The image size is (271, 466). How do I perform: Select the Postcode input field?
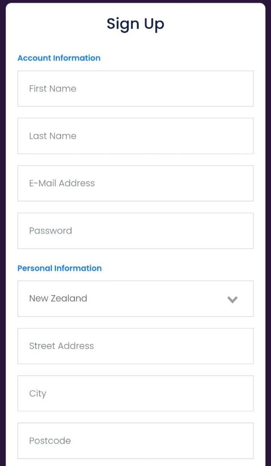tap(135, 441)
